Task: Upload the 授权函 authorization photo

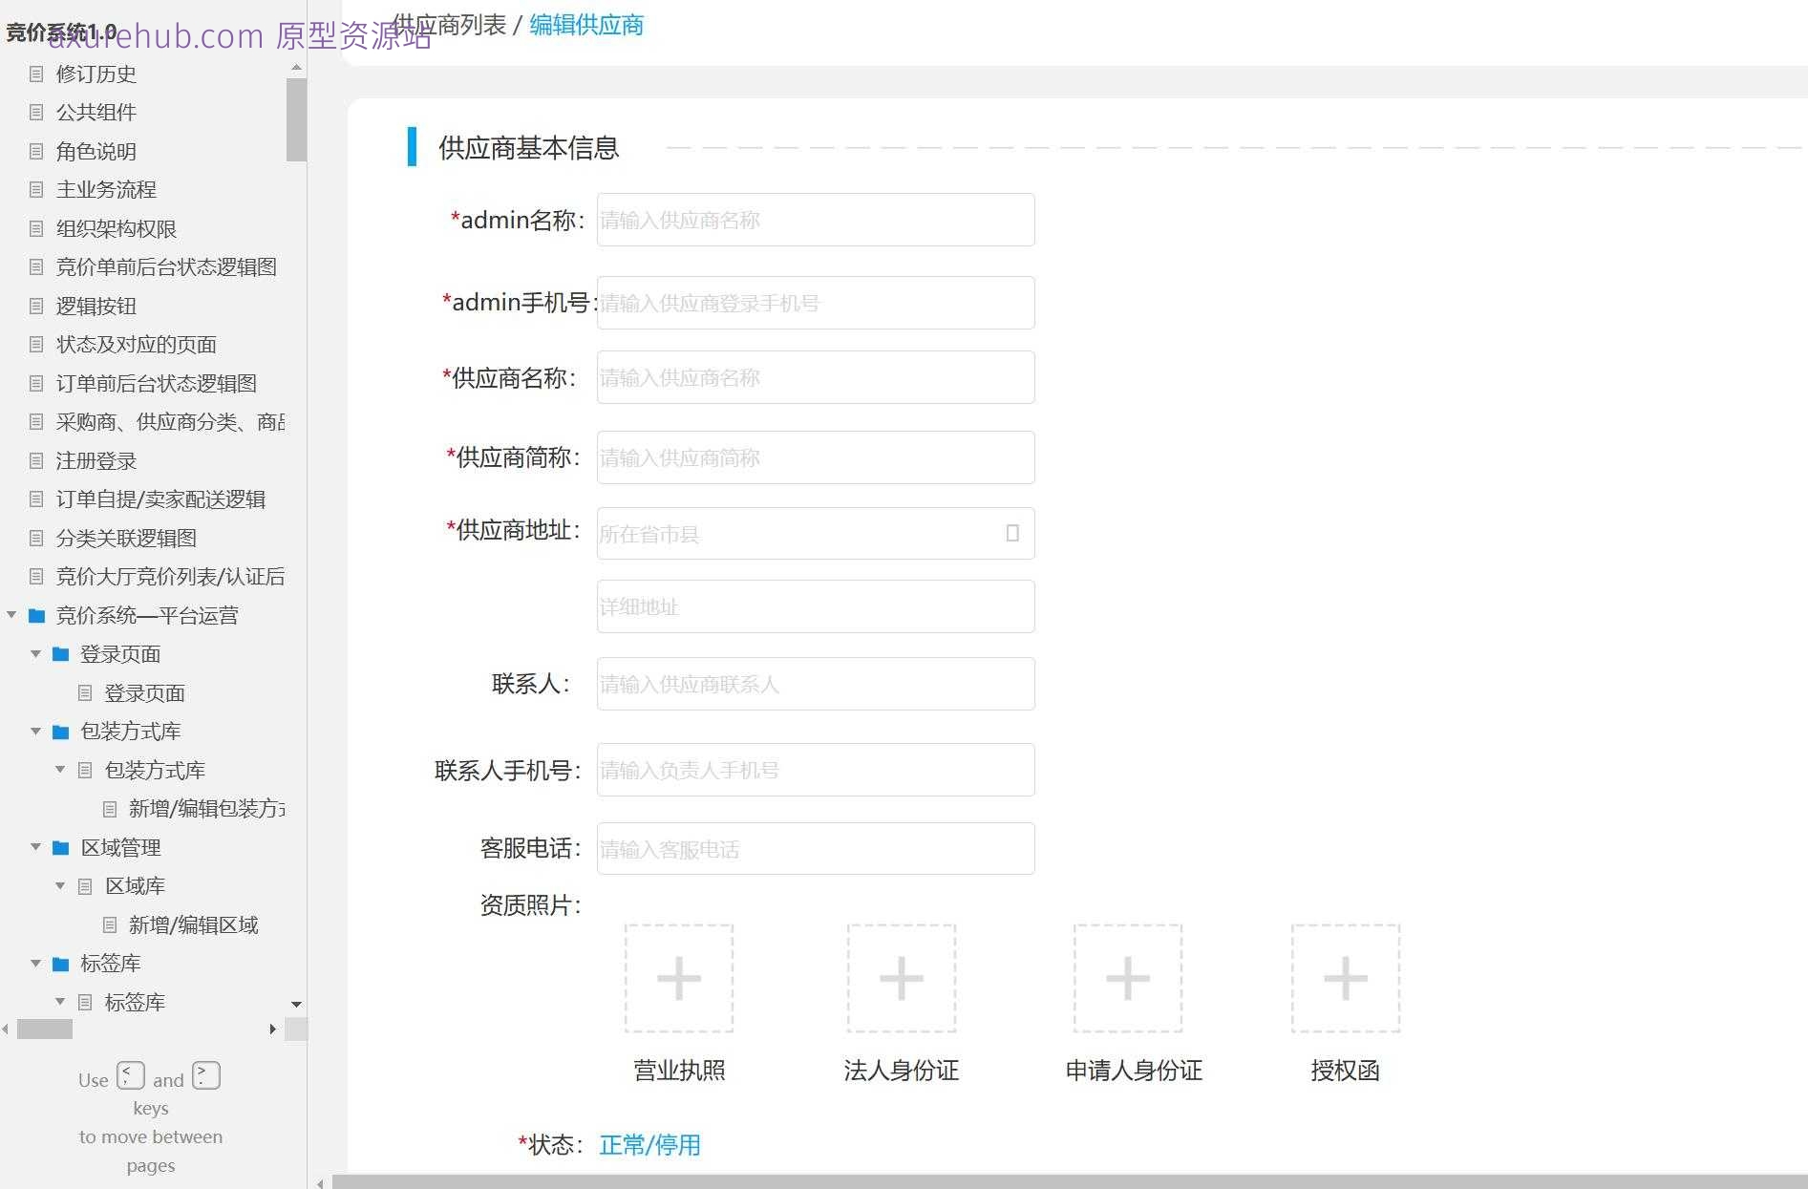Action: (x=1345, y=980)
